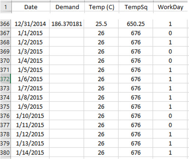Click TempSq cell for 1/12/2015

click(x=136, y=134)
